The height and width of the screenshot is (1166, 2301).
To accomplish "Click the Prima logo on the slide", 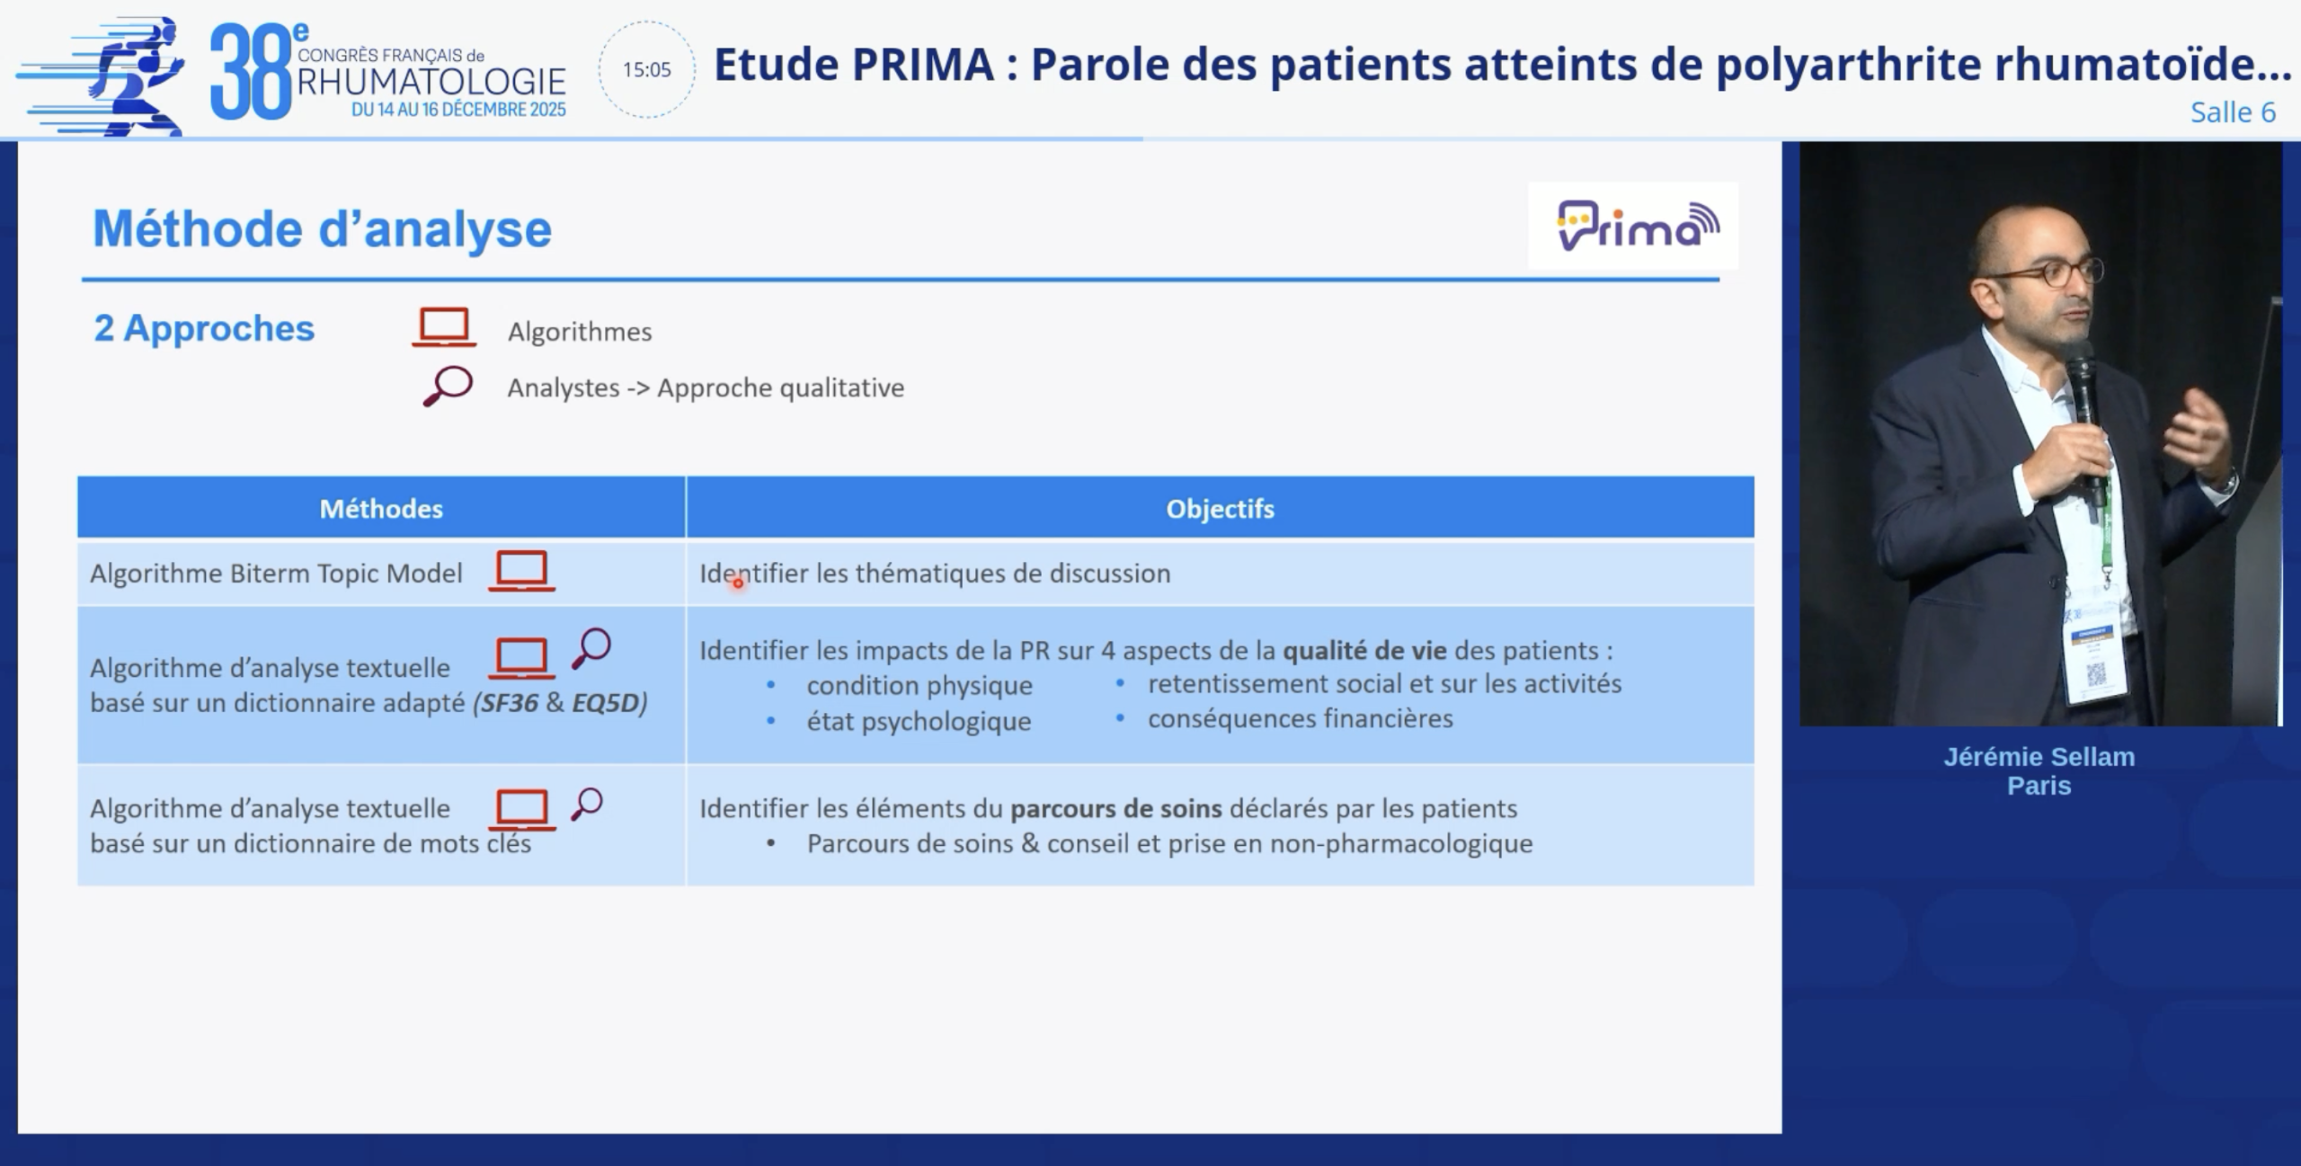I will point(1632,226).
